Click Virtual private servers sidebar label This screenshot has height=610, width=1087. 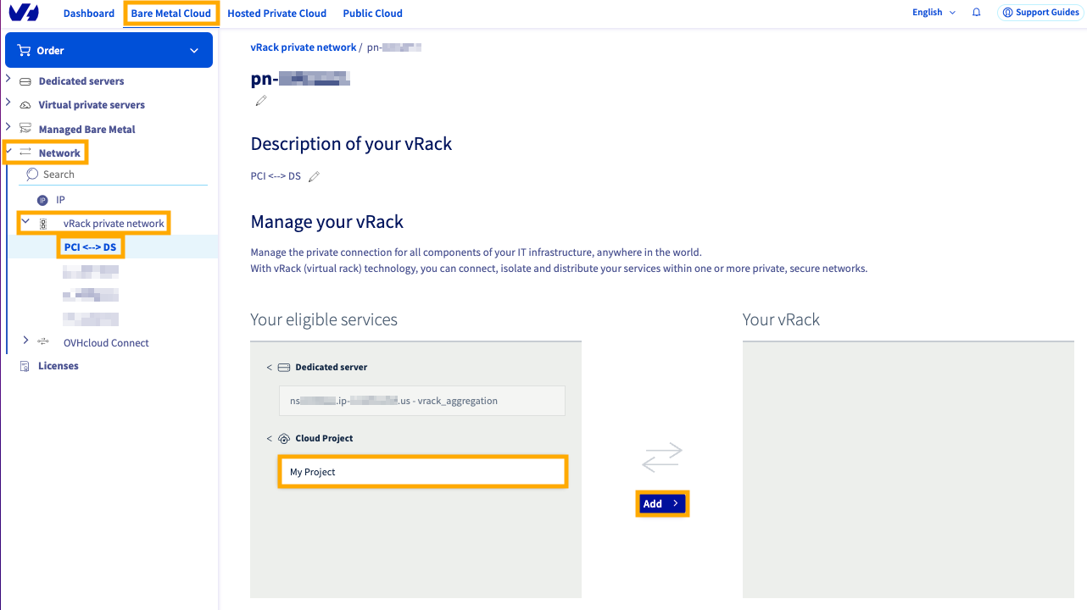click(x=92, y=105)
